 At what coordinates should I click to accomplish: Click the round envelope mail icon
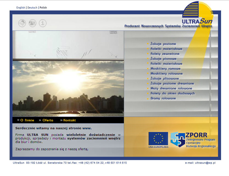click(x=22, y=23)
